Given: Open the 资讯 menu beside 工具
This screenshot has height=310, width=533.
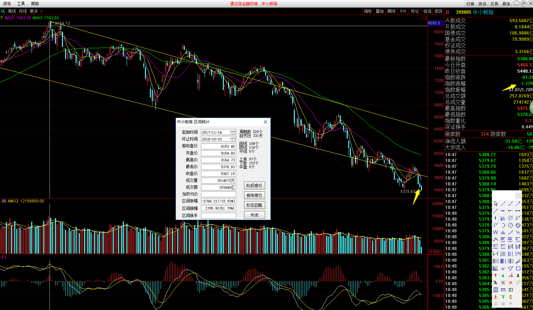Looking at the screenshot, I should coord(7,4).
